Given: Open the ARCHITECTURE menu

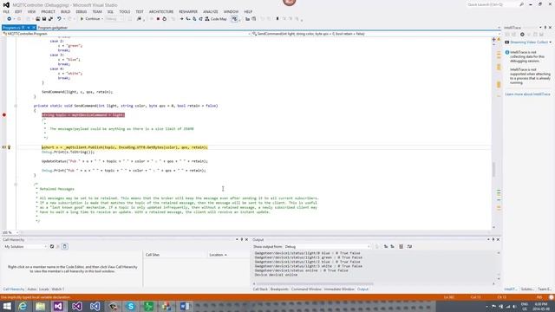Looking at the screenshot, I should point(161,11).
